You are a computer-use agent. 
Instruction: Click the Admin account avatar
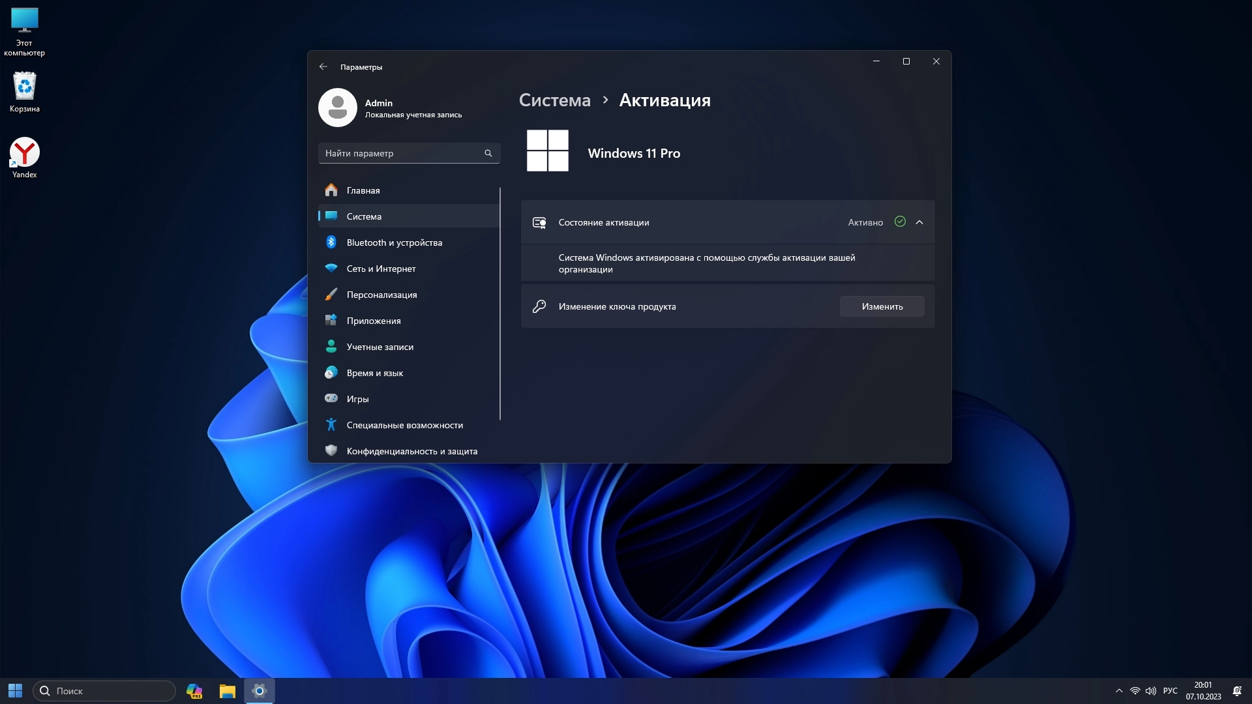[x=337, y=108]
